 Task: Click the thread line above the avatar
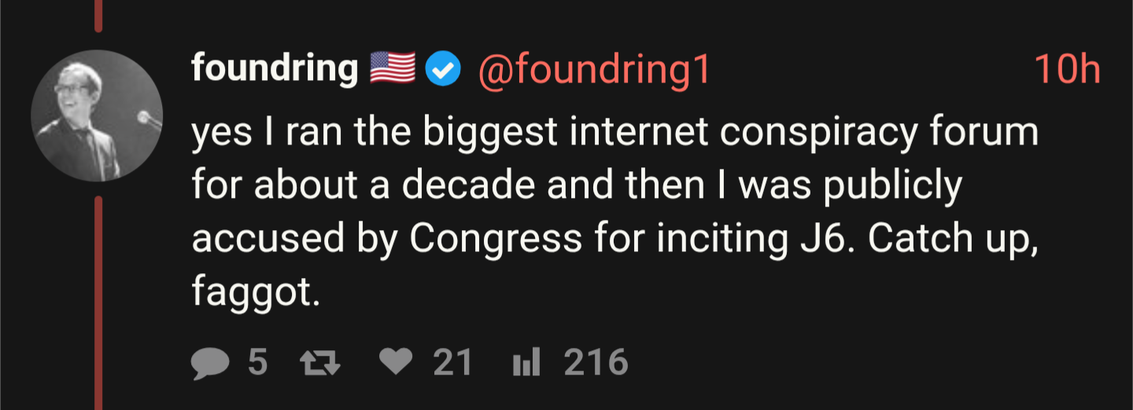tap(98, 16)
